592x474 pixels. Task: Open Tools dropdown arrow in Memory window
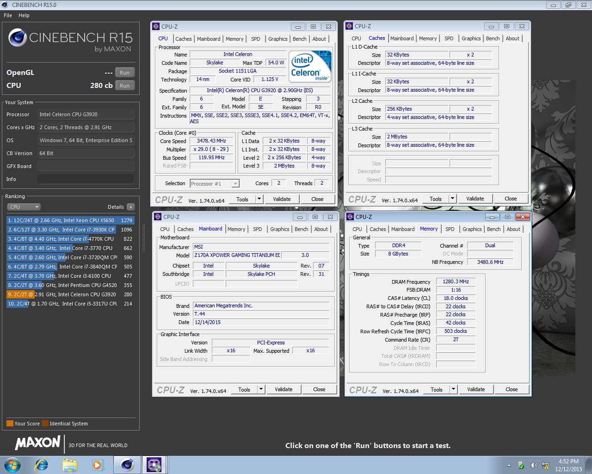(453, 390)
